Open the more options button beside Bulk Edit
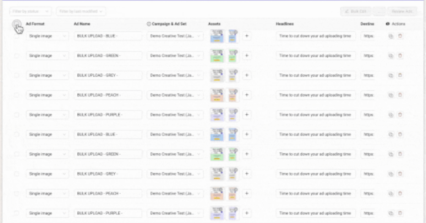426x223 pixels. point(379,12)
